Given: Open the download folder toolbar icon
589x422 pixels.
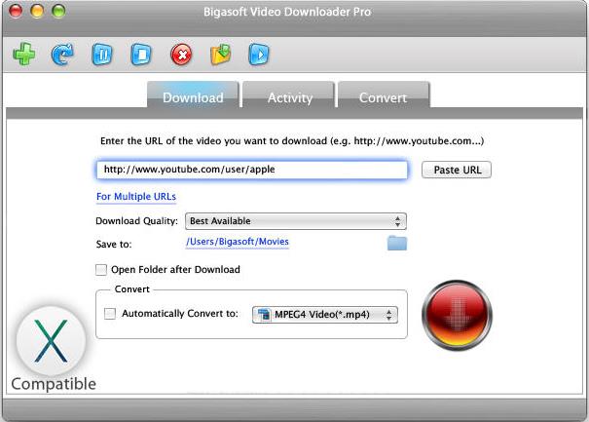Looking at the screenshot, I should coord(220,55).
